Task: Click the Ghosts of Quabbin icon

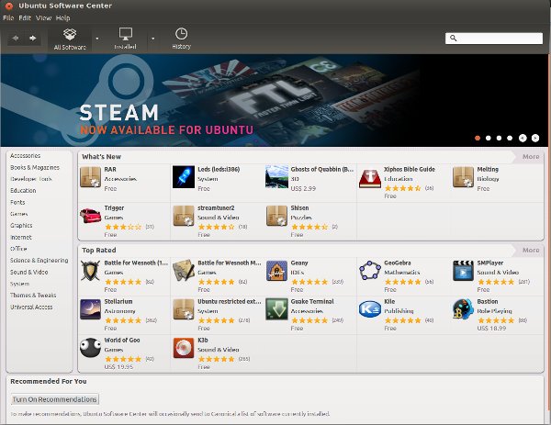Action: coord(277,177)
